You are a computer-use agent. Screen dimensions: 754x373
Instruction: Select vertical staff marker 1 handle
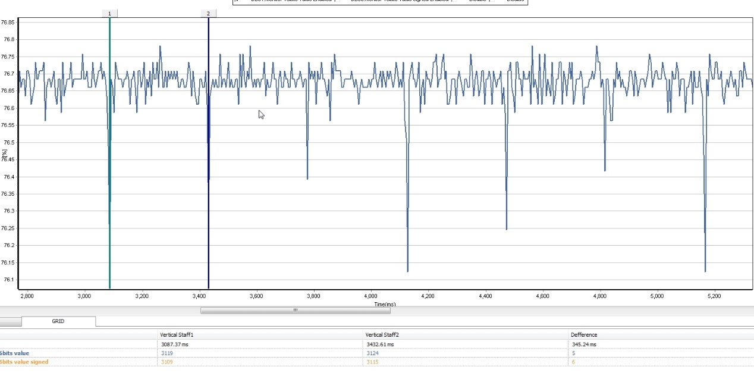tap(109, 13)
